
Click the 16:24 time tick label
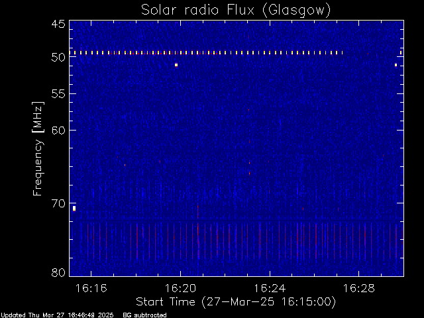pyautogui.click(x=270, y=288)
